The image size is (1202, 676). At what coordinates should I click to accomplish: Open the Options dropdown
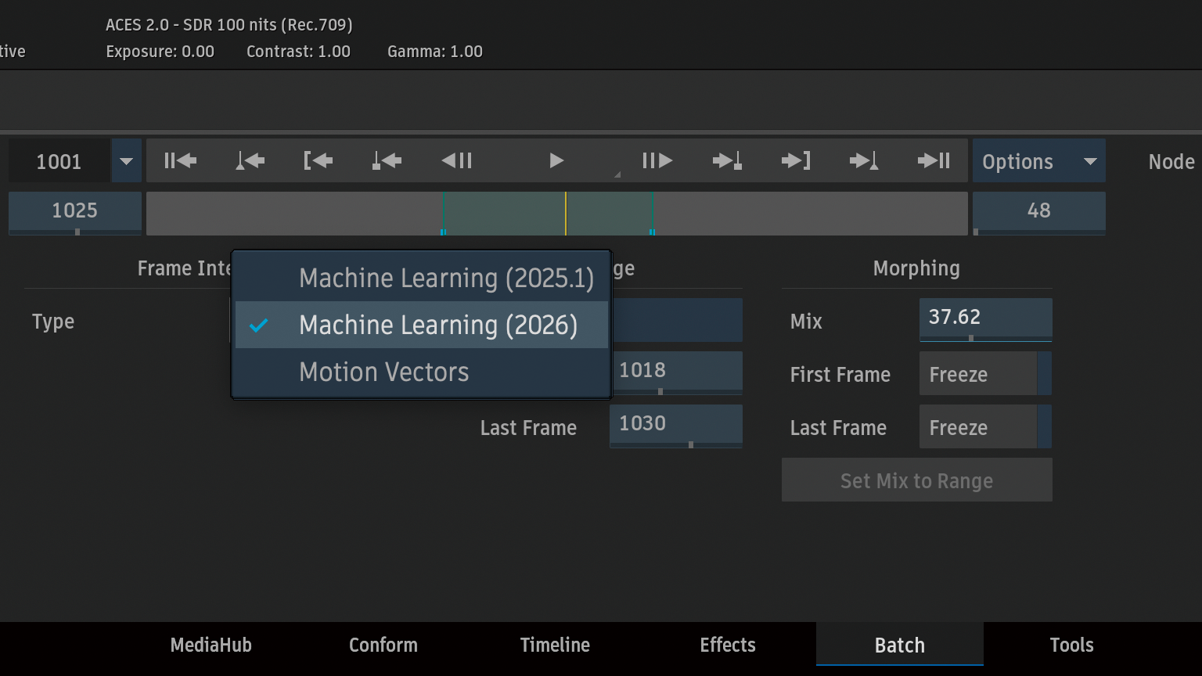pos(1038,161)
